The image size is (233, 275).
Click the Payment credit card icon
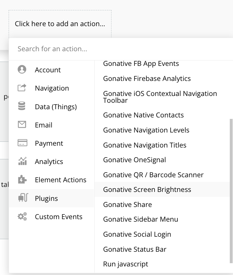pyautogui.click(x=22, y=143)
